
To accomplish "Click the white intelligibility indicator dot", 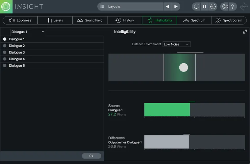I will [x=184, y=67].
